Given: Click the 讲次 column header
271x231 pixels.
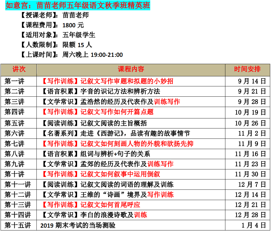Looking at the screenshot, I should [19, 69].
